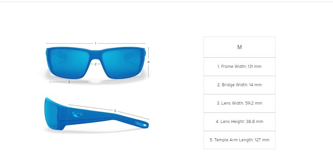Click the right blue mirrored lens
Screen dimensions: 333x159
pos(122,63)
